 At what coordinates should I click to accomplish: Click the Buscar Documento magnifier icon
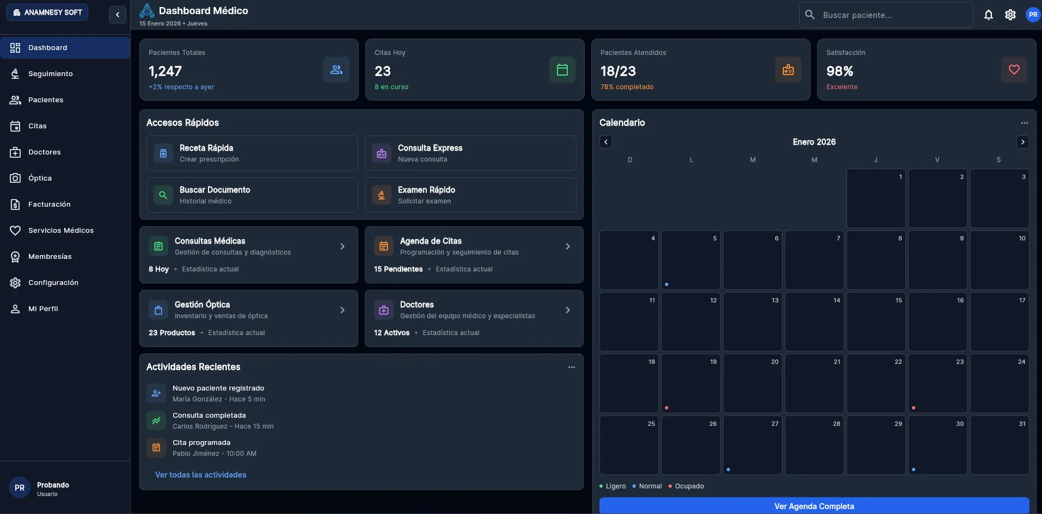pyautogui.click(x=163, y=195)
